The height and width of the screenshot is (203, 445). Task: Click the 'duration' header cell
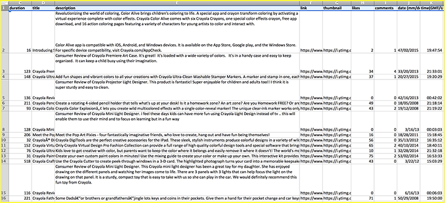coord(20,8)
